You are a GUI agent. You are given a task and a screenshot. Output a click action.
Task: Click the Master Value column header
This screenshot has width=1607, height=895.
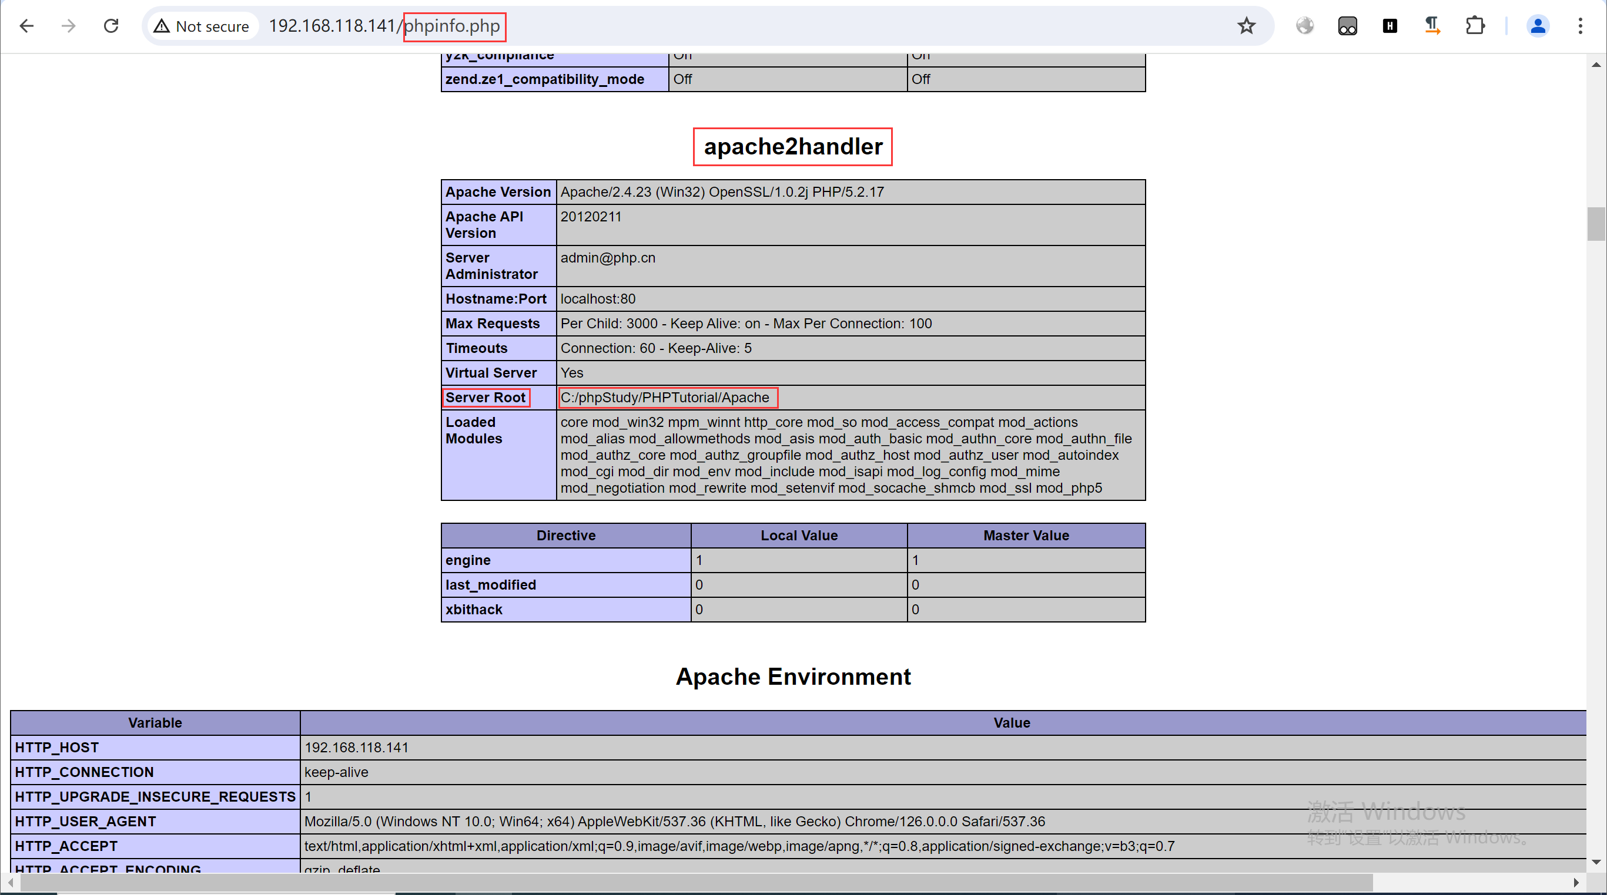(1026, 536)
